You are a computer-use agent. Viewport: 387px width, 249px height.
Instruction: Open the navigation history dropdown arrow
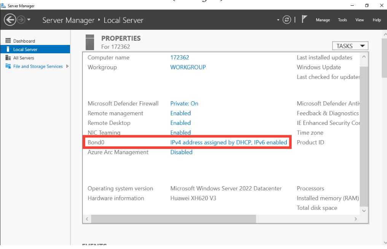click(29, 20)
